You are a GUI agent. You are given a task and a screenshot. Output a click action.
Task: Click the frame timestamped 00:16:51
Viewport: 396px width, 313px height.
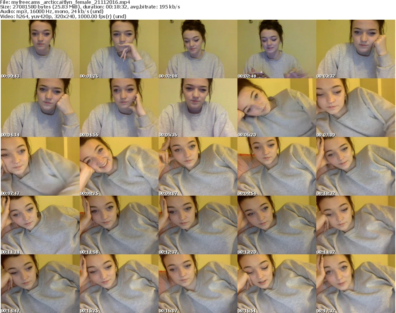(x=277, y=284)
